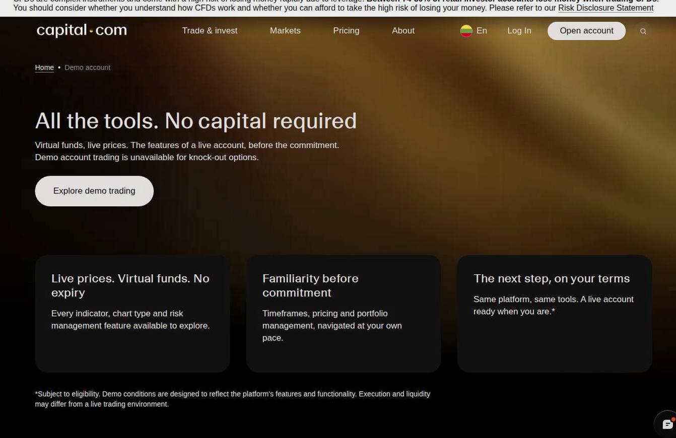Select The next step, on your terms heading

552,278
